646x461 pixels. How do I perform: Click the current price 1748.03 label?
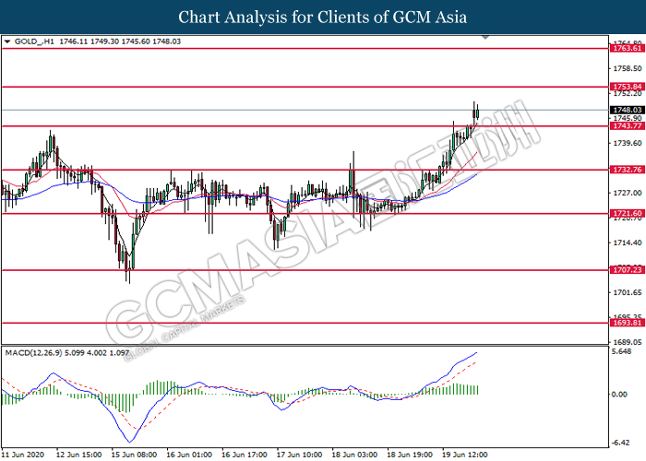pos(627,110)
